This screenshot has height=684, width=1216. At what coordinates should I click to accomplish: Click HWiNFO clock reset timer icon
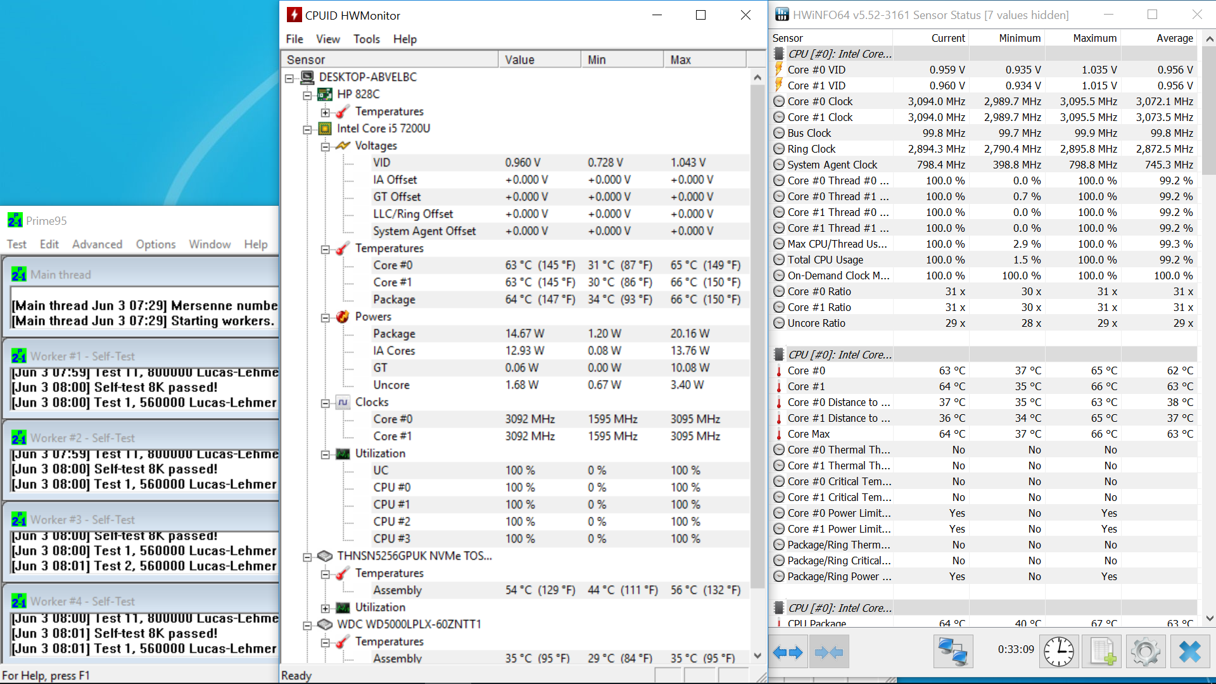point(1058,652)
